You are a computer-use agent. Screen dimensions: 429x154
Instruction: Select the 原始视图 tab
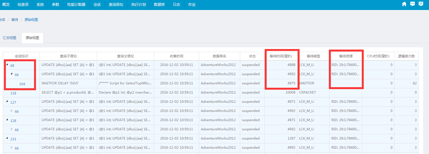32,38
